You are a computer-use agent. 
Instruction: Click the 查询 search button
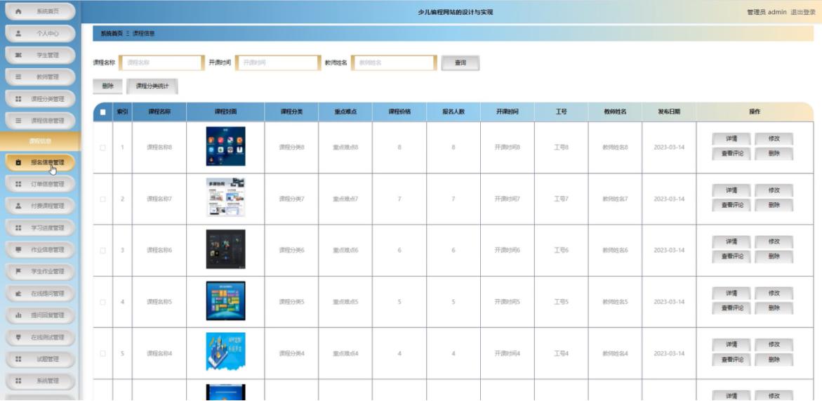point(460,63)
